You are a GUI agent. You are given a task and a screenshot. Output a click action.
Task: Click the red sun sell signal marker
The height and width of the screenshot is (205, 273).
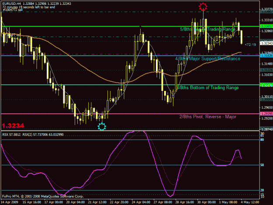pos(203,7)
